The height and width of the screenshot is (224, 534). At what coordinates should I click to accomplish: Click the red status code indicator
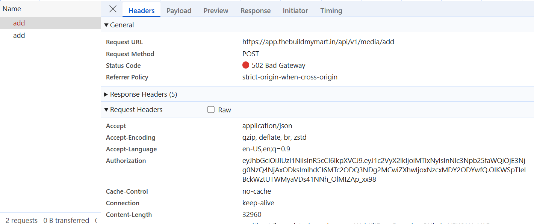pos(246,66)
